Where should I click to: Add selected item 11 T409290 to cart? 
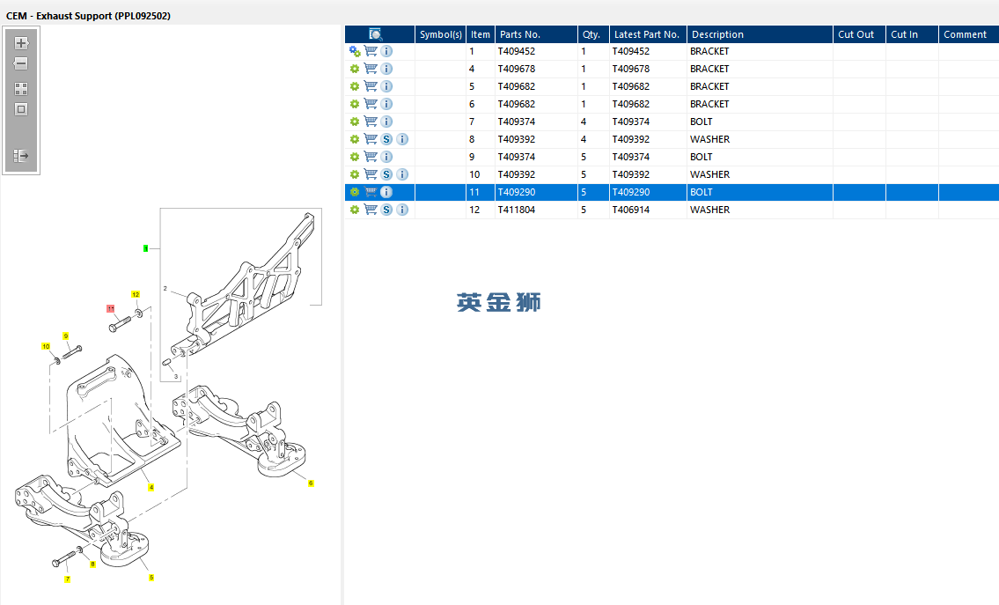click(x=371, y=192)
